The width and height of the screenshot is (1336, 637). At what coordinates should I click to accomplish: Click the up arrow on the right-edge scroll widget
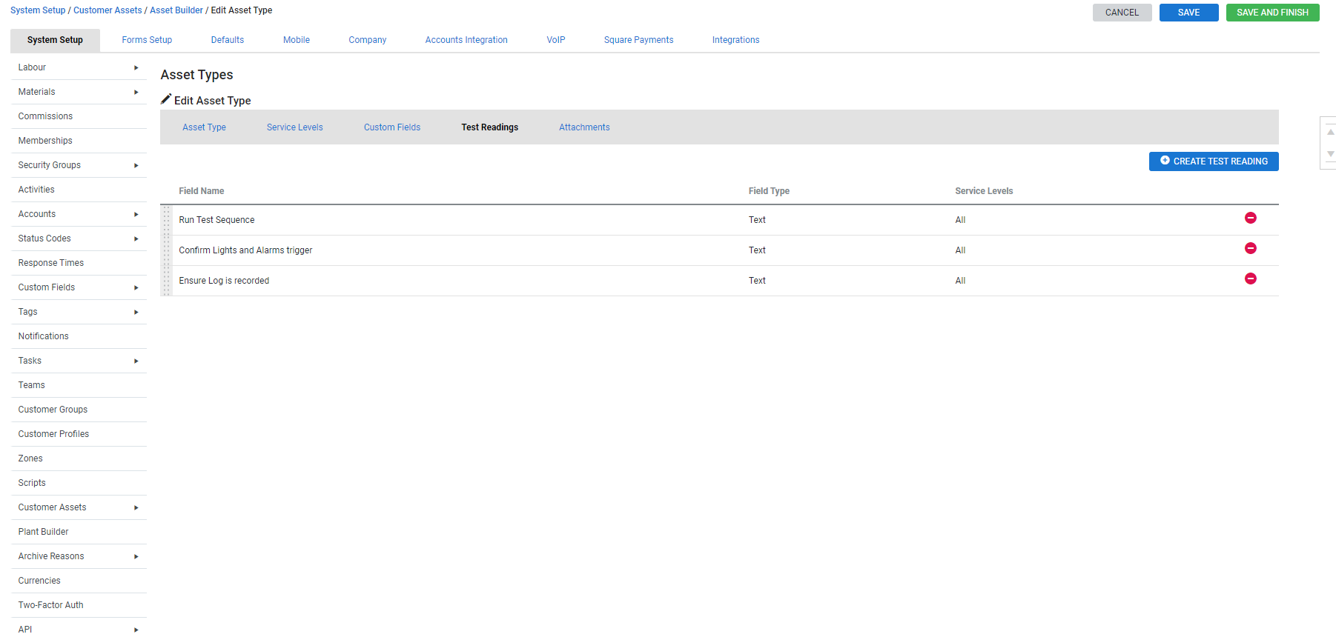pyautogui.click(x=1330, y=132)
